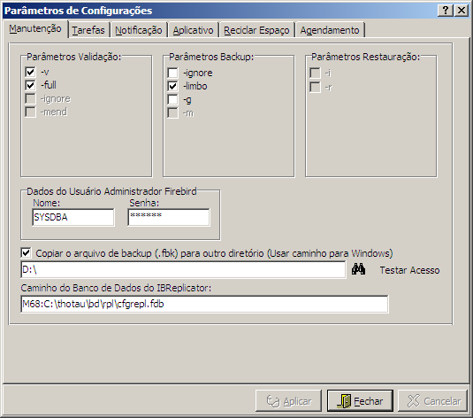
Task: Focus the Senha password field
Action: click(169, 217)
